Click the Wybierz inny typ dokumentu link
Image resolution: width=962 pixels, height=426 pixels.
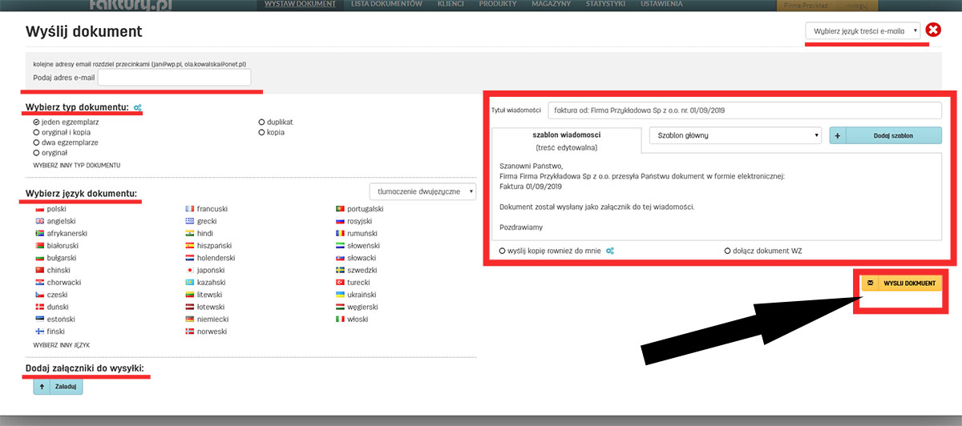(77, 165)
